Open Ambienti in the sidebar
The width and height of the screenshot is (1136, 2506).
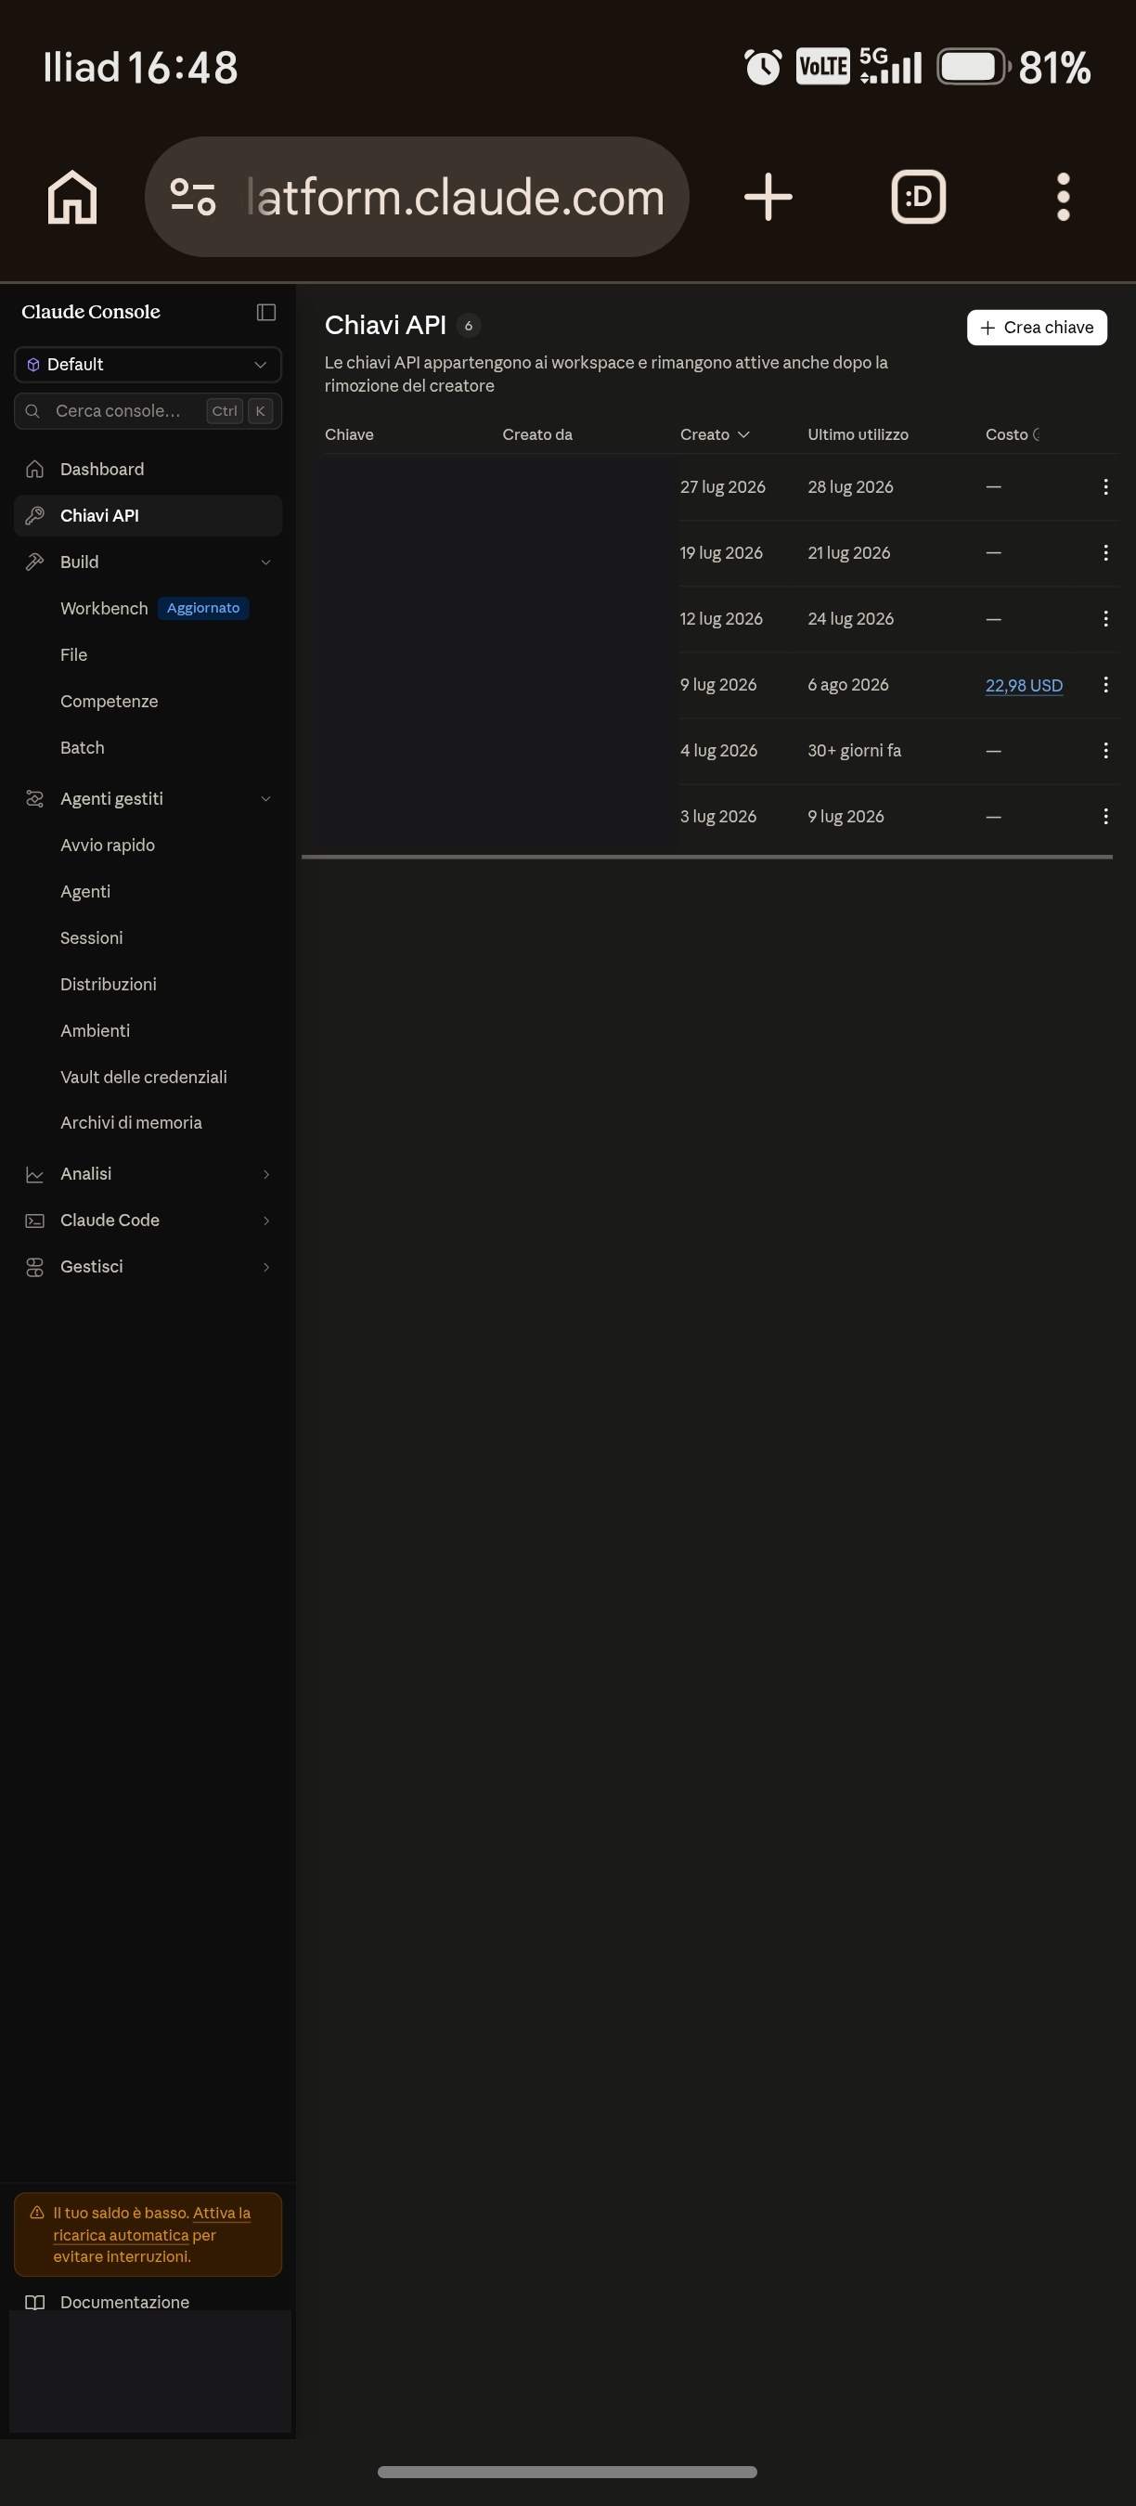96,1031
